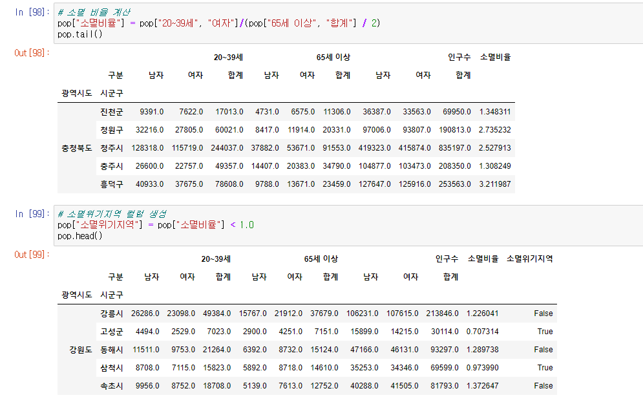The height and width of the screenshot is (404, 643).
Task: Click the value 1.289738 in 동해시 row
Action: tap(482, 350)
